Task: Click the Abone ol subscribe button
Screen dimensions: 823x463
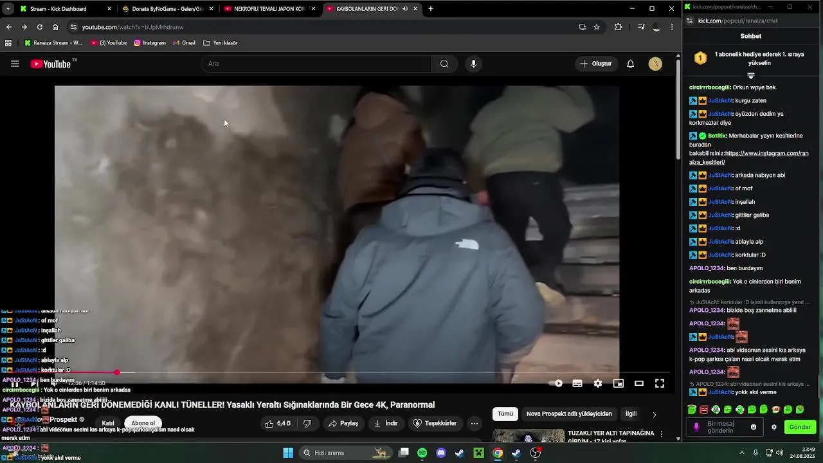Action: tap(143, 423)
